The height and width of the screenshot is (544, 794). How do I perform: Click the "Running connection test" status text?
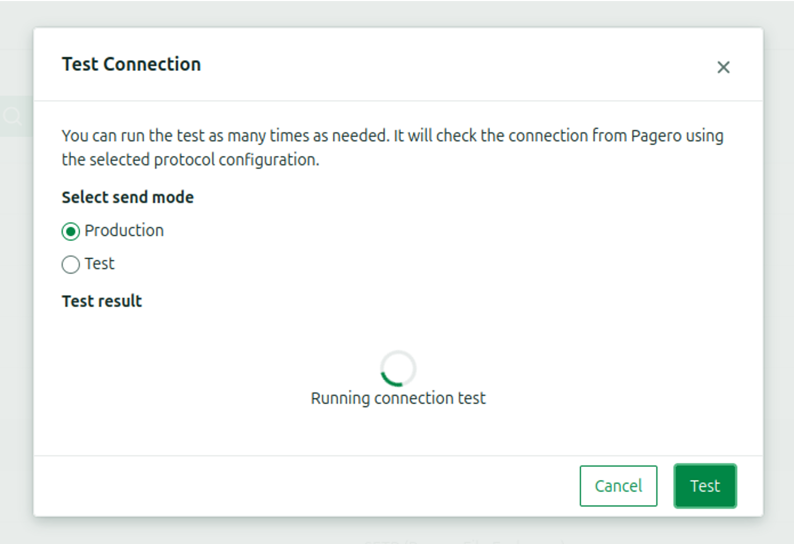point(398,398)
